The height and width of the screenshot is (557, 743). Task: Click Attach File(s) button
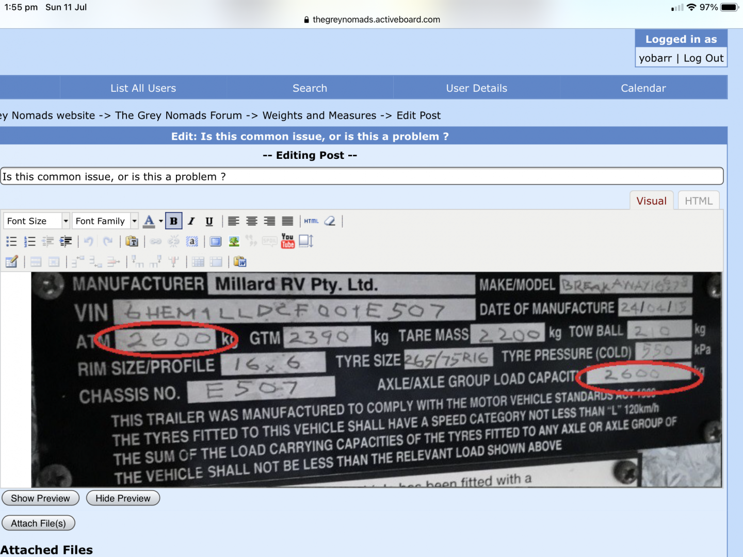point(39,523)
